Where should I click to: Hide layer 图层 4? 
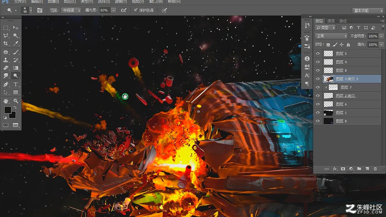[x=318, y=62]
